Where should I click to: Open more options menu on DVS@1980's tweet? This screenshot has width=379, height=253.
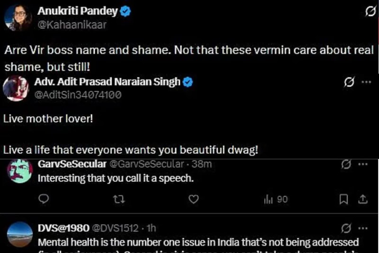tap(363, 228)
